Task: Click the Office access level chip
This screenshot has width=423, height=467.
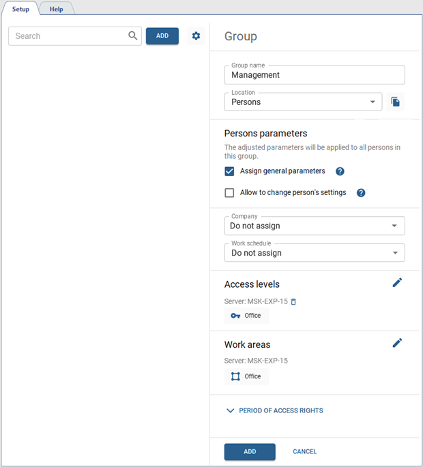Action: pyautogui.click(x=246, y=316)
